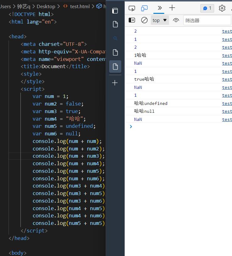Viewport: 232px width, 256px height.
Task: Click the Desktop breadcrumb segment
Action: pos(46,7)
